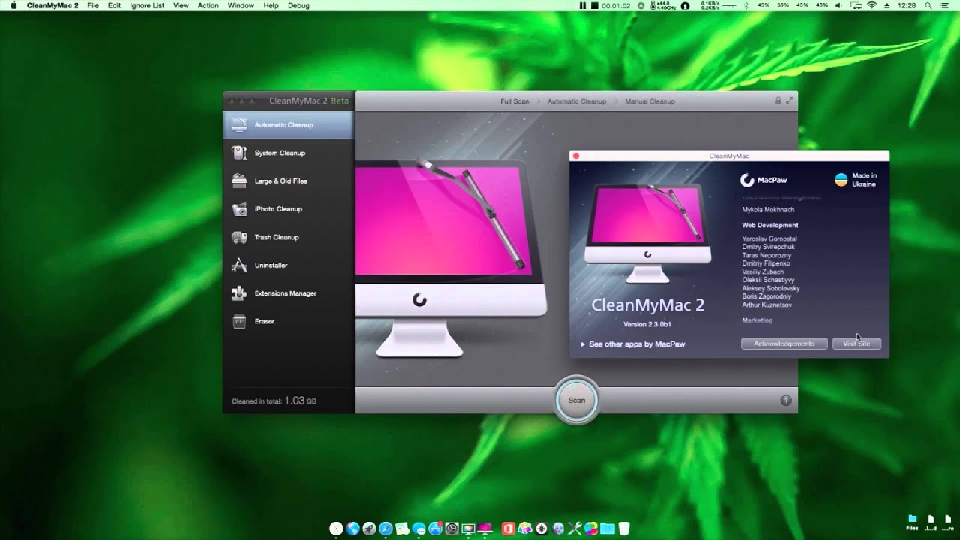
Task: Open Spotlight search in menu bar
Action: coord(928,5)
